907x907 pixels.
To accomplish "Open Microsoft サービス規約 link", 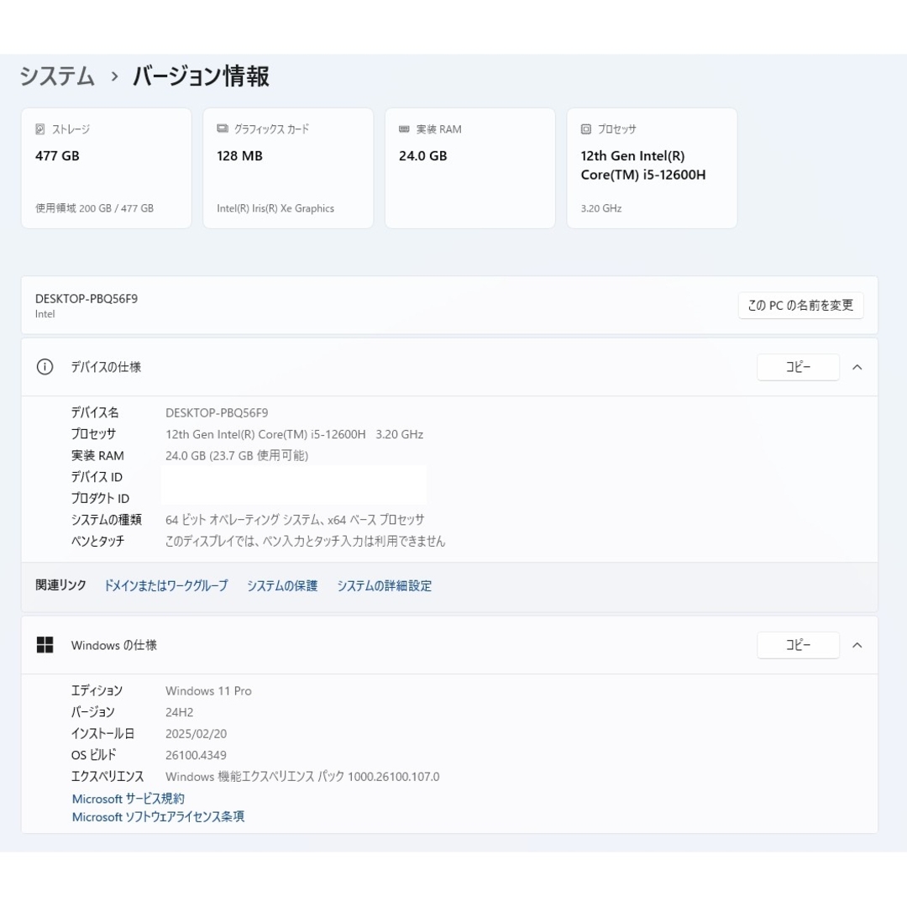I will tap(128, 799).
